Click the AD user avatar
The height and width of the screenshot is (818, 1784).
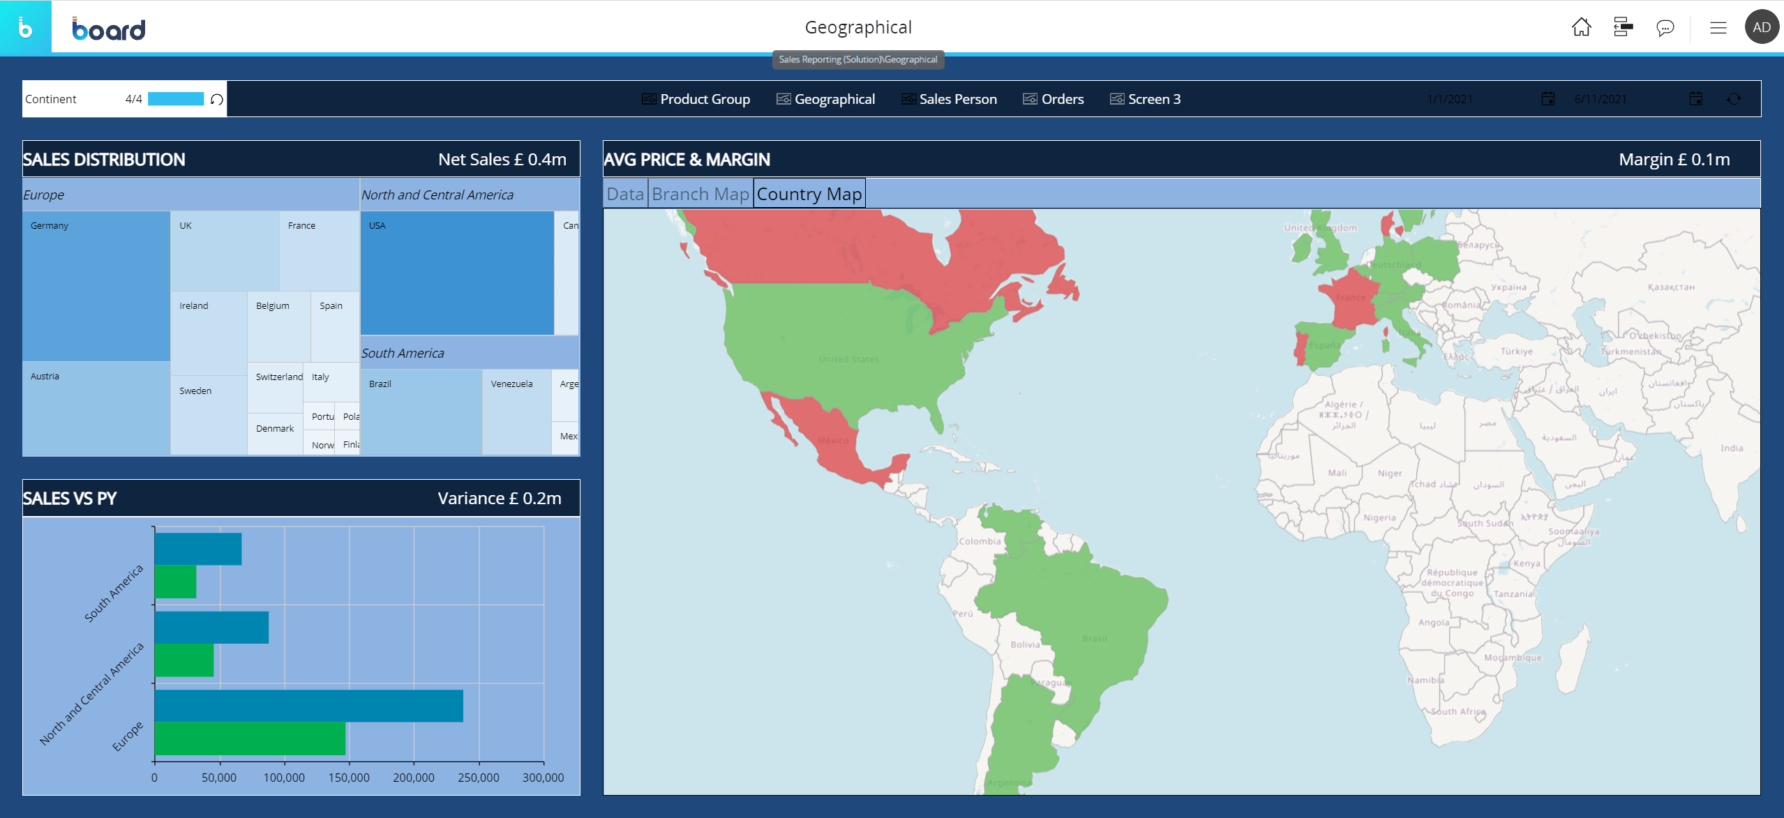(x=1761, y=27)
